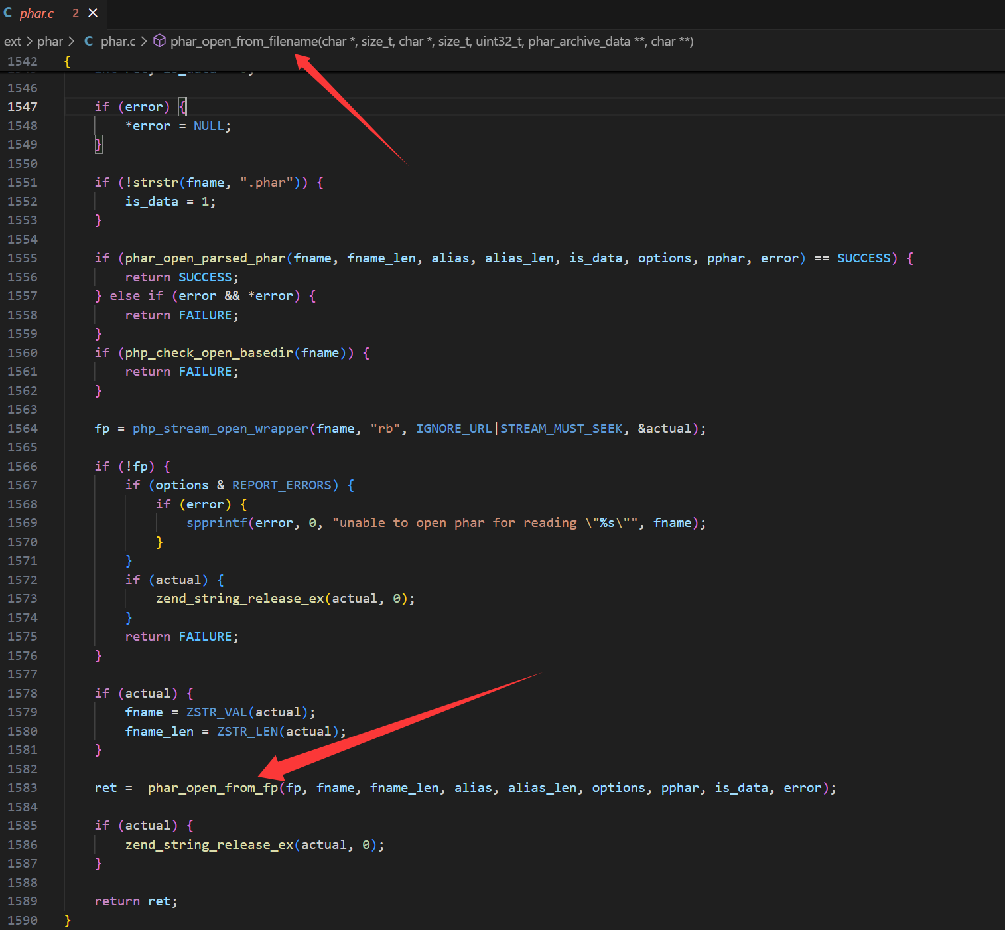
Task: Select the phar.c editor tab
Action: click(37, 13)
